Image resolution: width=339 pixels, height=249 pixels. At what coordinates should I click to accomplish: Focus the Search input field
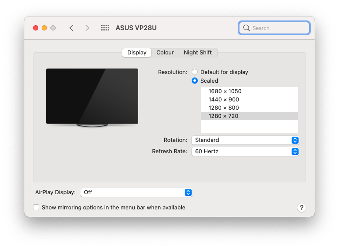(x=274, y=28)
